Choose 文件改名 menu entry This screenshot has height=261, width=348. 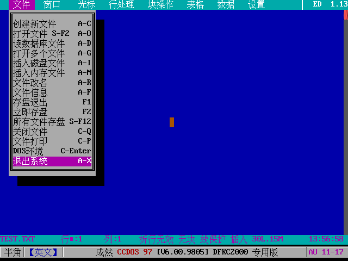tap(52, 82)
